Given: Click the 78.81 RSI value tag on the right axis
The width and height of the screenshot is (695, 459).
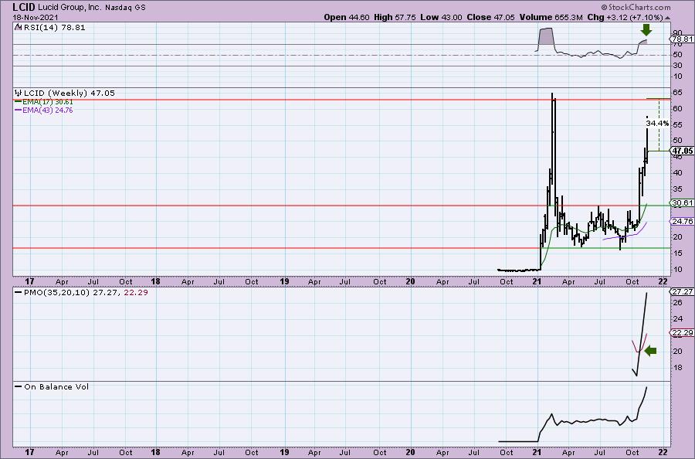Looking at the screenshot, I should coord(682,39).
